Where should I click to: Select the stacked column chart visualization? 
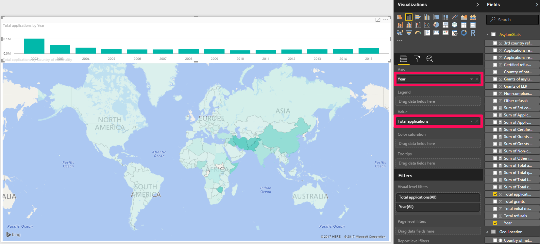click(x=409, y=17)
